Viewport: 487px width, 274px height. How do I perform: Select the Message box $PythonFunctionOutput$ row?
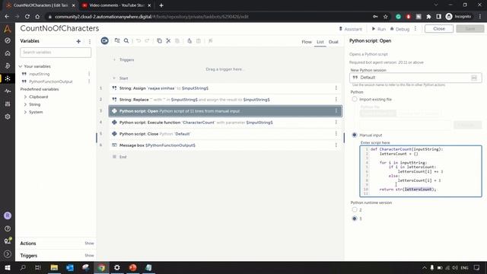pos(225,145)
